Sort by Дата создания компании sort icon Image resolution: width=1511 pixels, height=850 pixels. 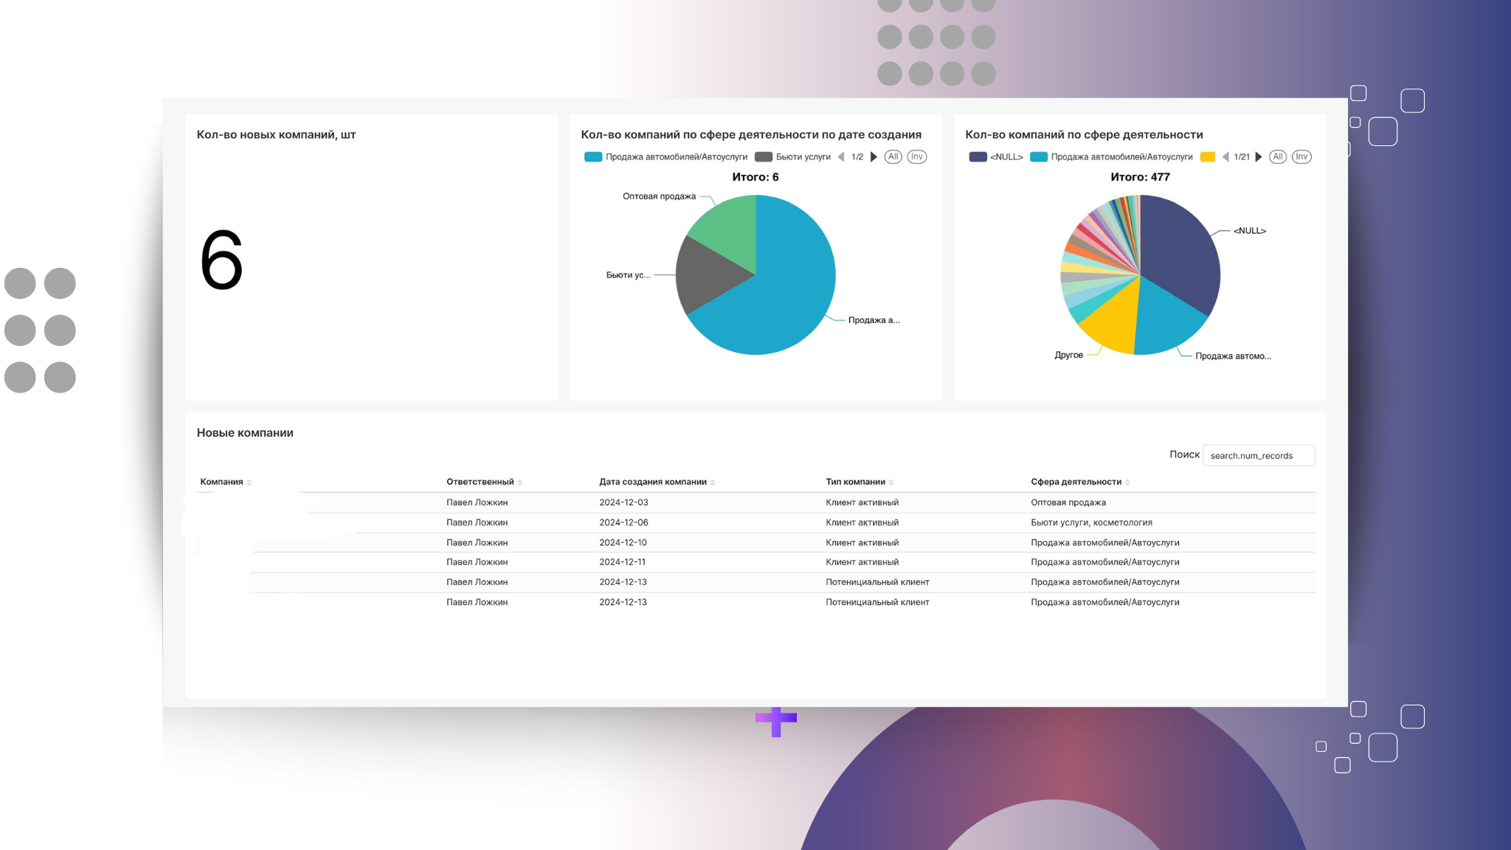coord(713,483)
